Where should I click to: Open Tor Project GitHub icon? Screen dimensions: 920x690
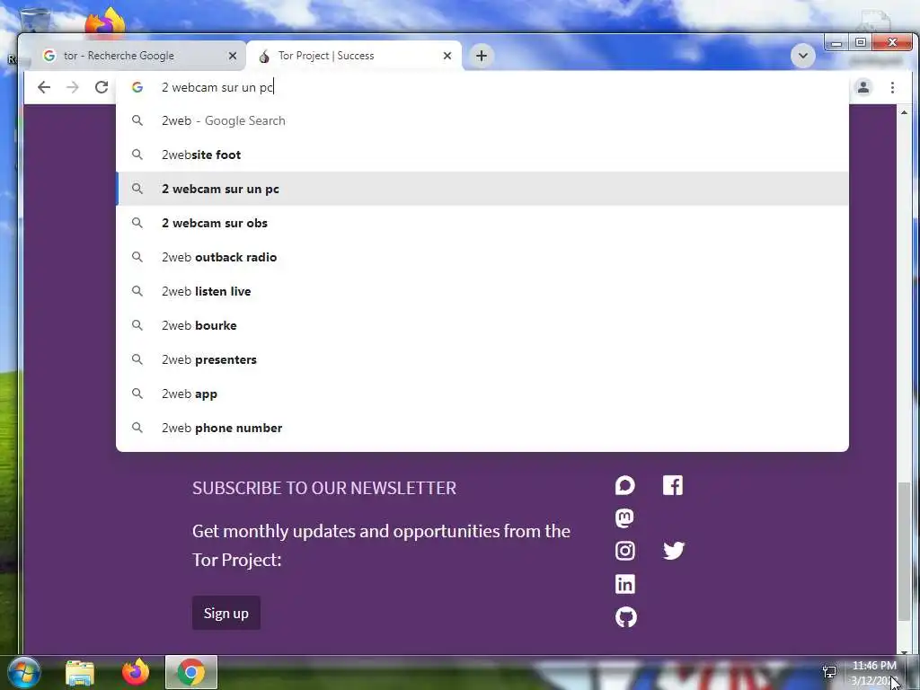coord(625,617)
